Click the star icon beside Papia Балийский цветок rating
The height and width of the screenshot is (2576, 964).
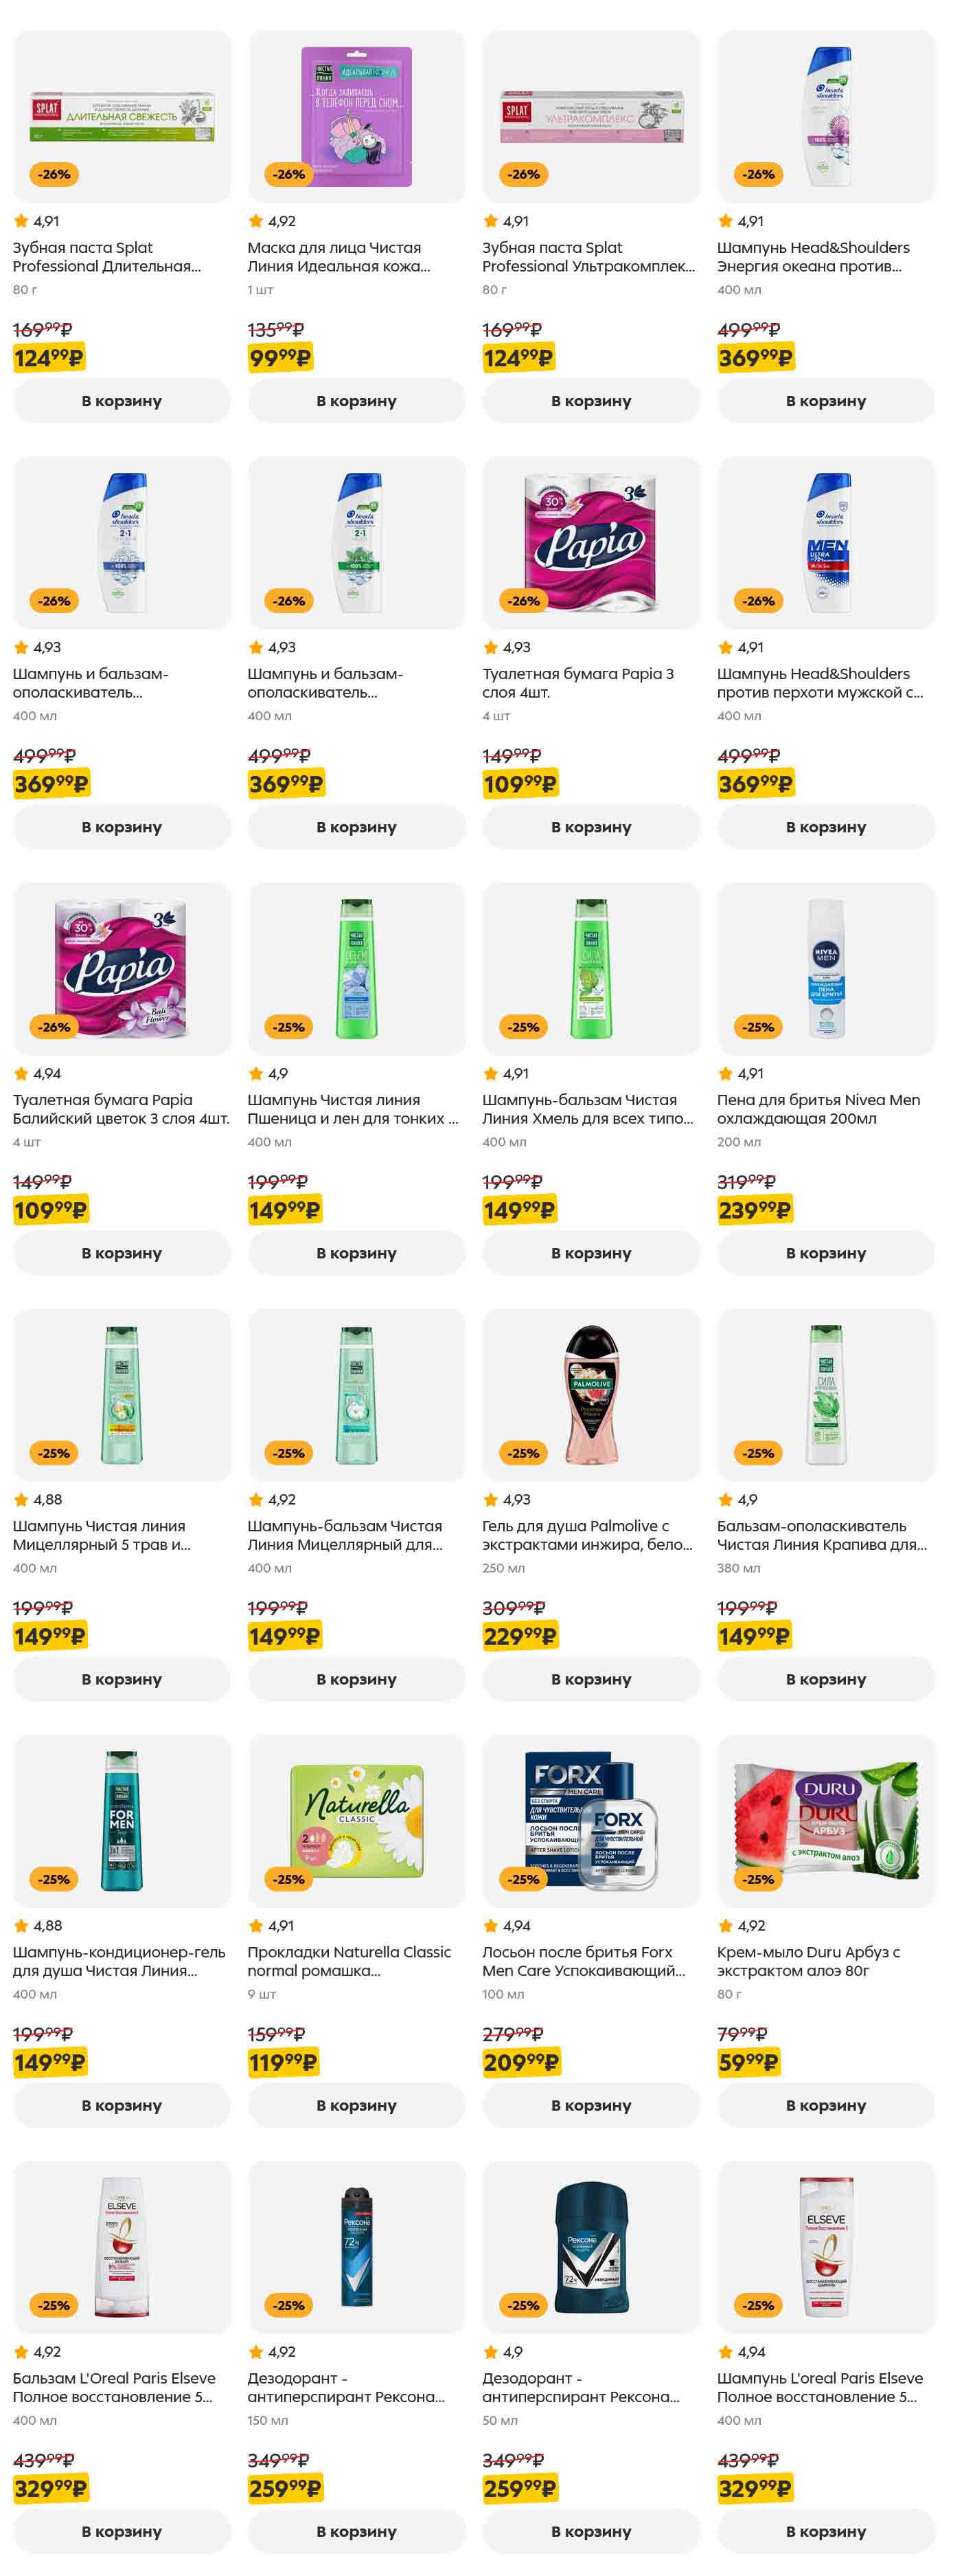click(x=21, y=1074)
